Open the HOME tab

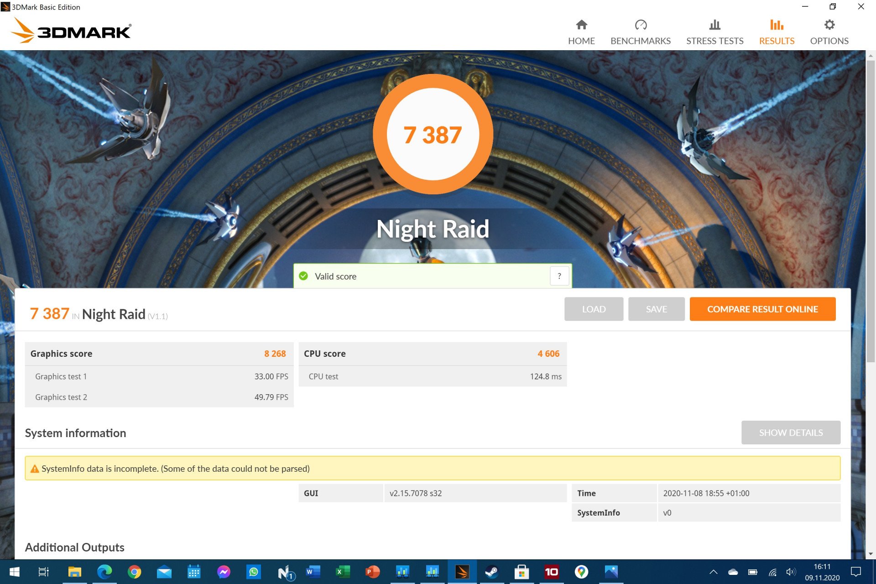pyautogui.click(x=581, y=32)
